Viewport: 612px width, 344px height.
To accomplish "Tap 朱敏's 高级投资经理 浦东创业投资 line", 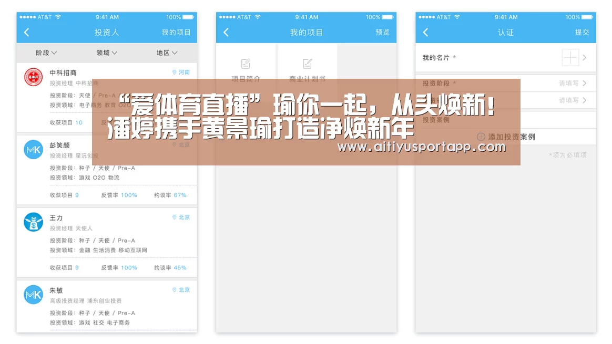I will (x=86, y=301).
